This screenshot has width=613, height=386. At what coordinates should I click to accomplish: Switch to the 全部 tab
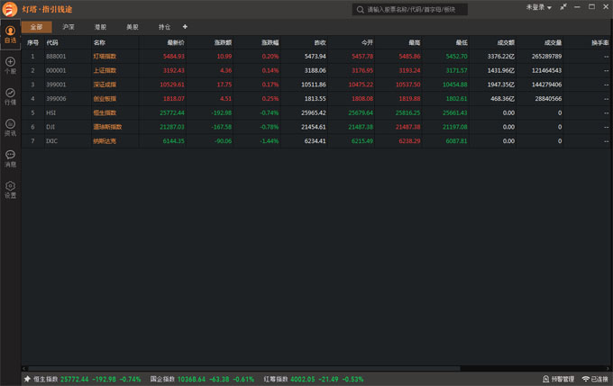click(x=36, y=27)
